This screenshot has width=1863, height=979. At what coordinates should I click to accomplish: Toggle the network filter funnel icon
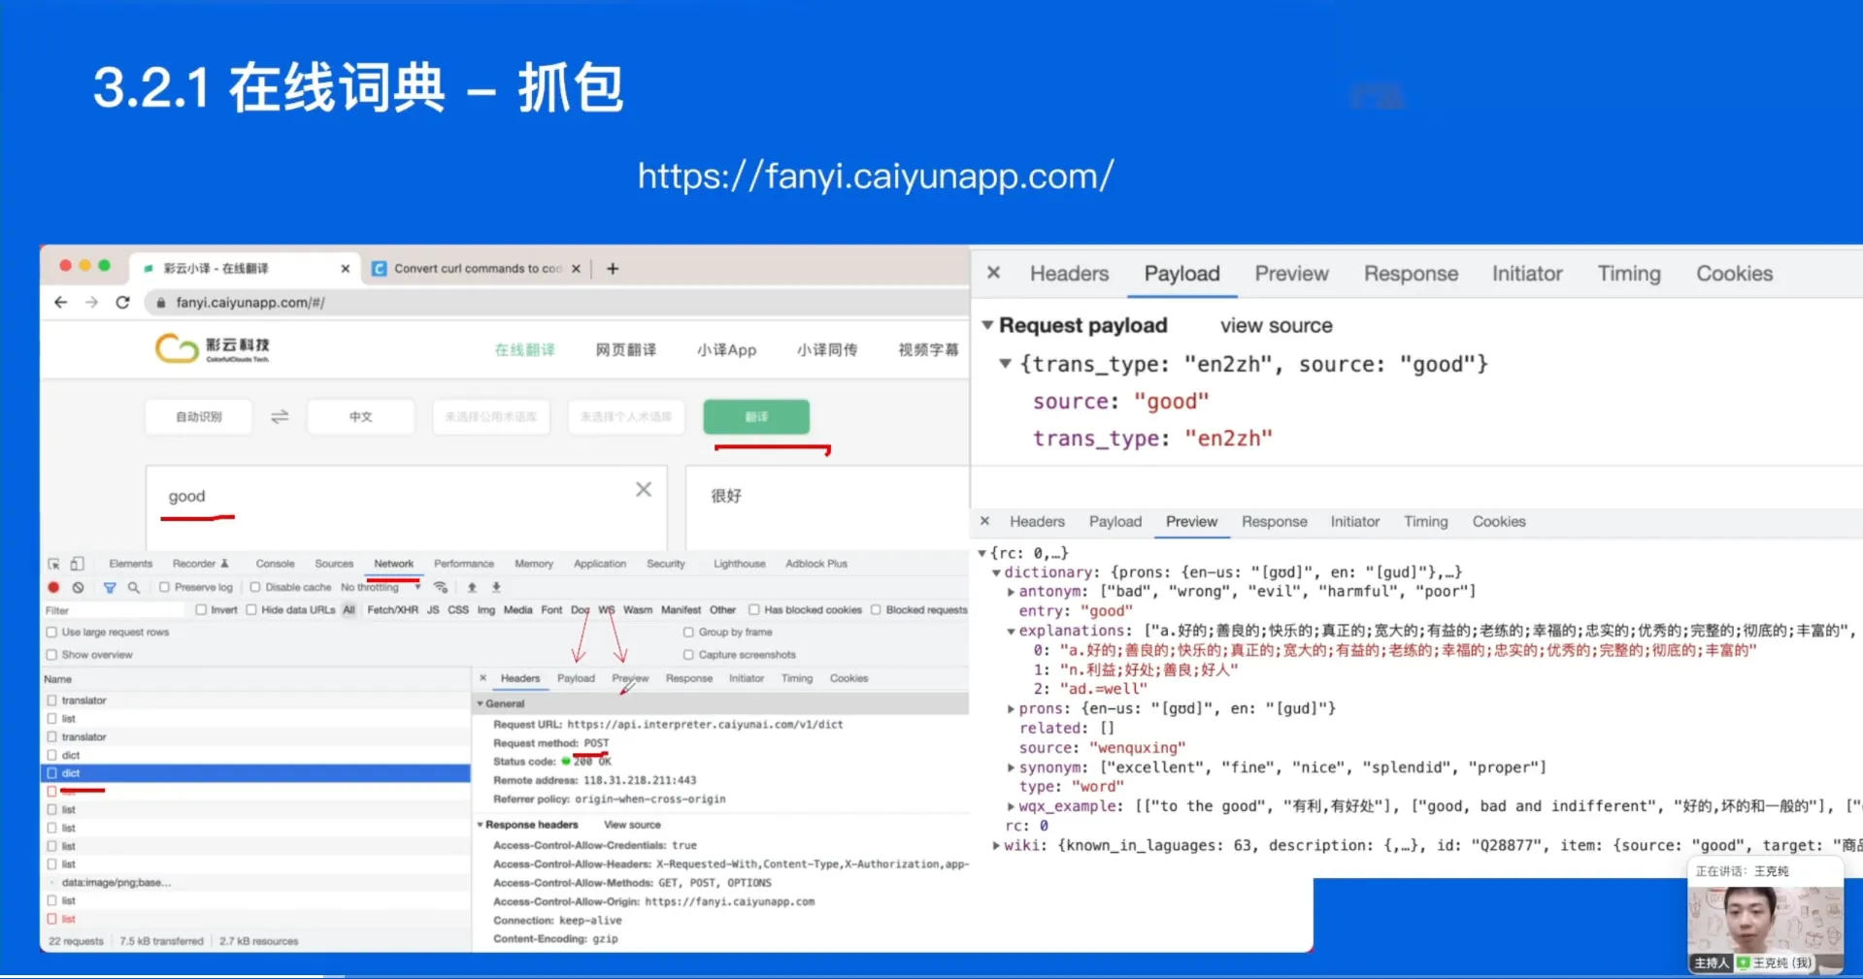(x=110, y=587)
